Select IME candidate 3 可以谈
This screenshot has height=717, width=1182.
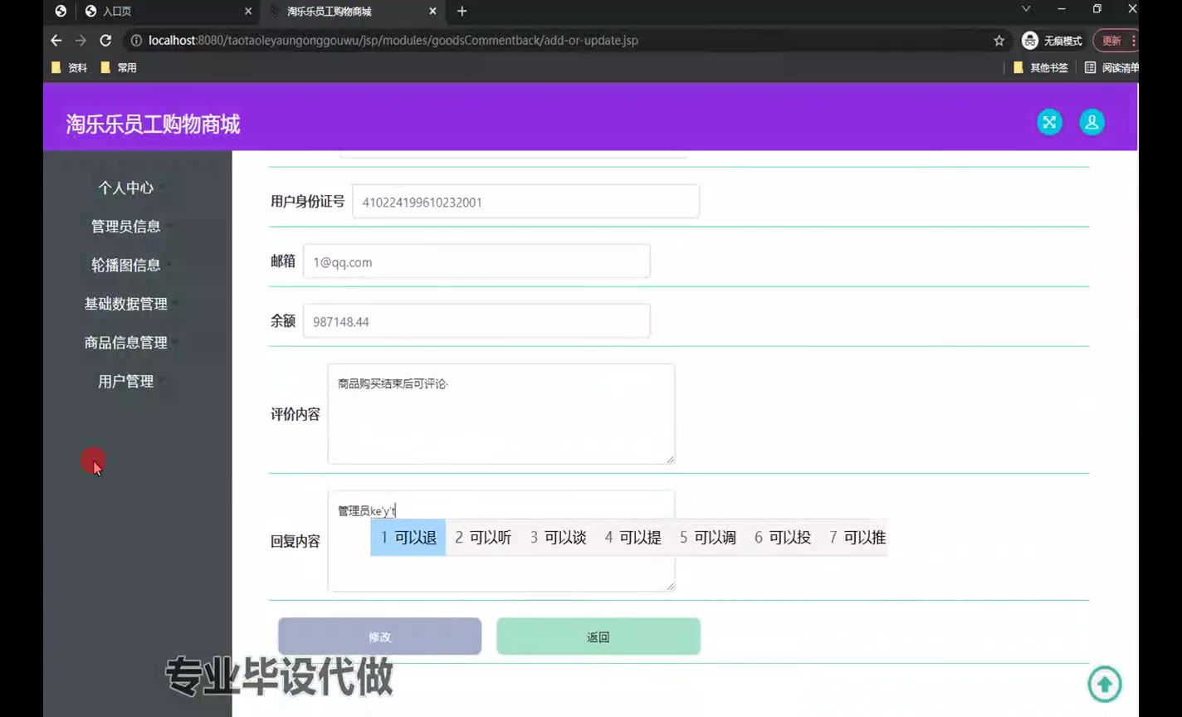tap(558, 538)
